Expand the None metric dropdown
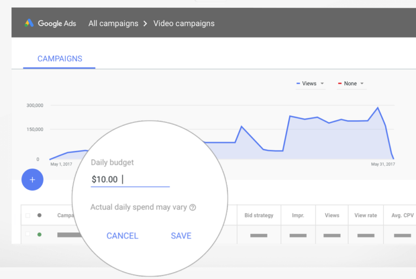 coord(362,84)
